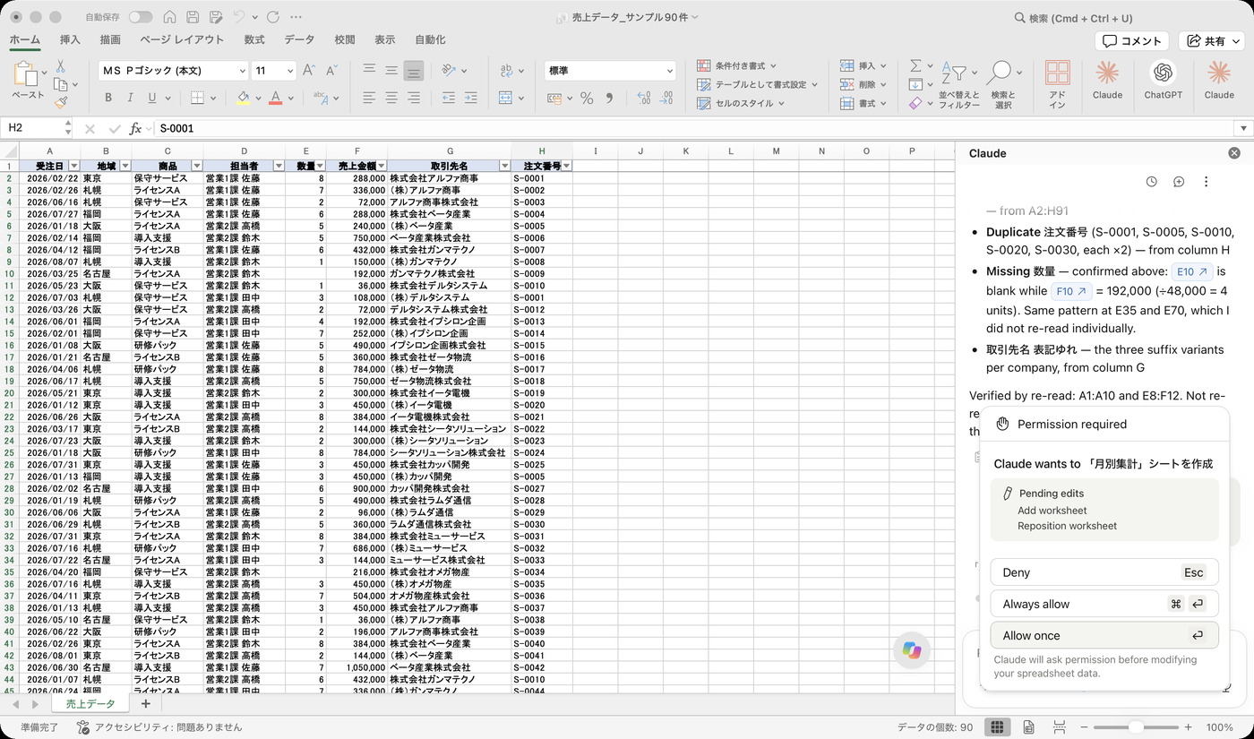Click the E10 cell reference link
Screen dimensions: 1254x739
click(x=1192, y=271)
